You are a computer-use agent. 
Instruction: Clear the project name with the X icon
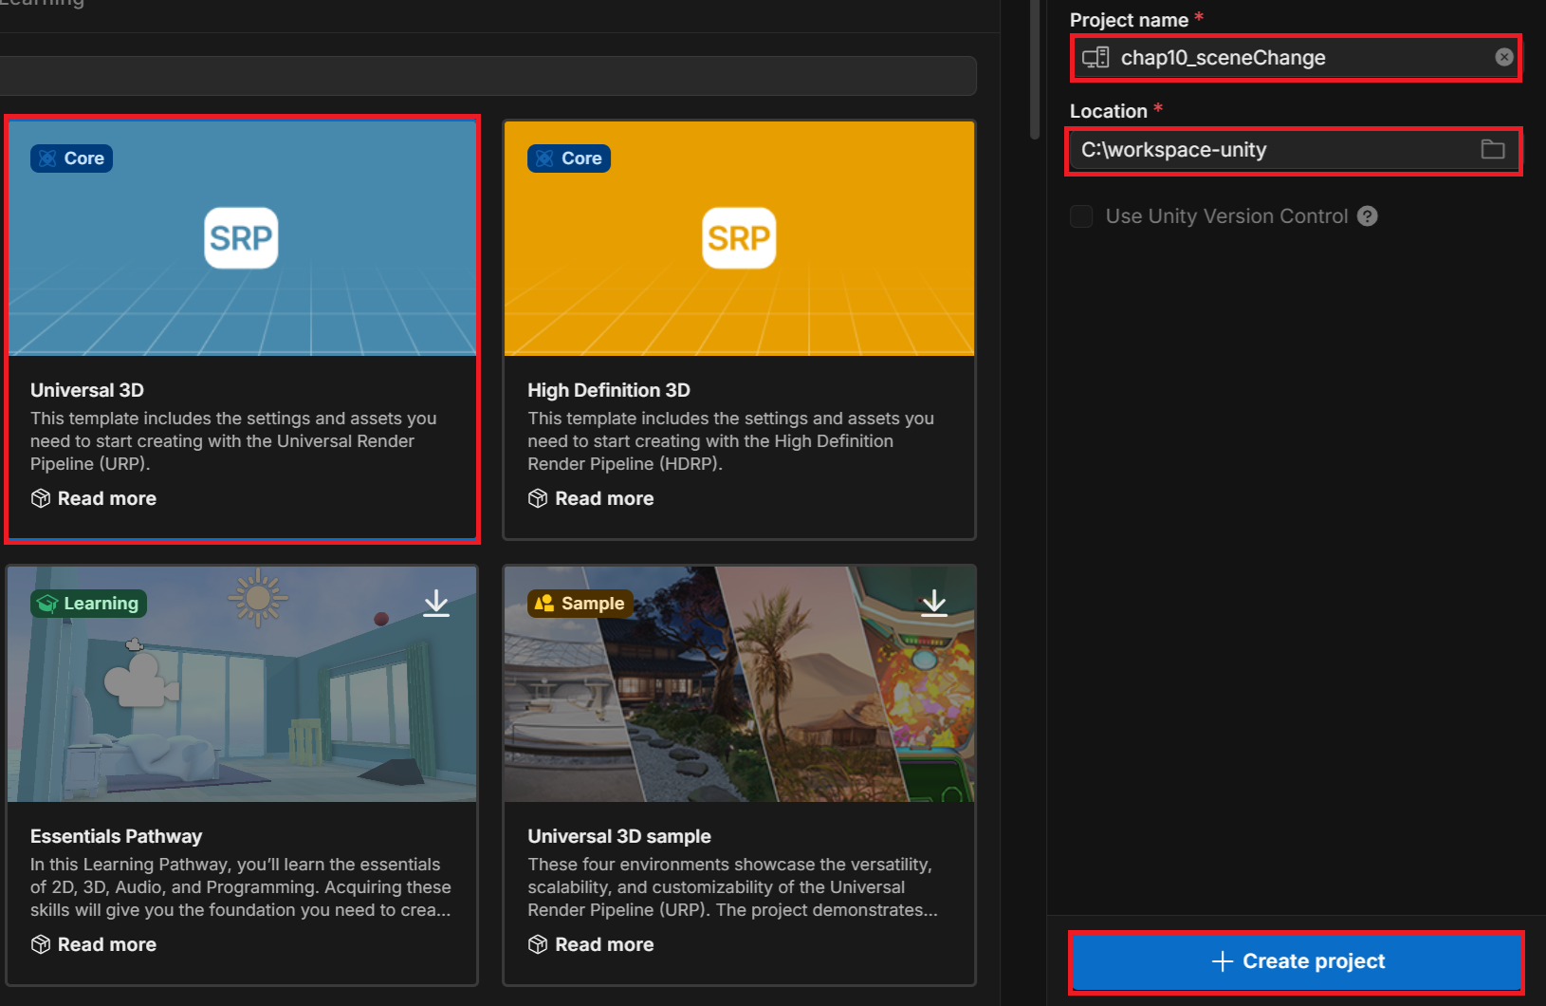(1504, 57)
